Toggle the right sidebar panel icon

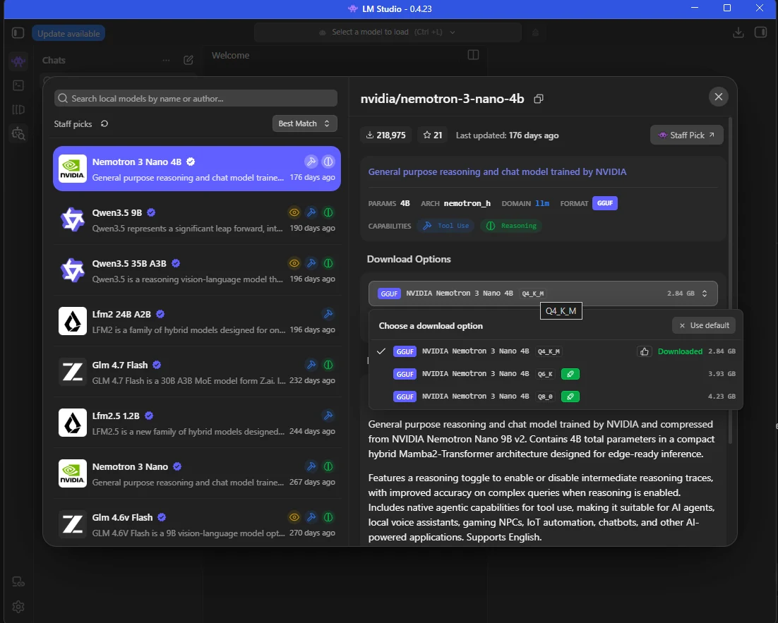[760, 32]
